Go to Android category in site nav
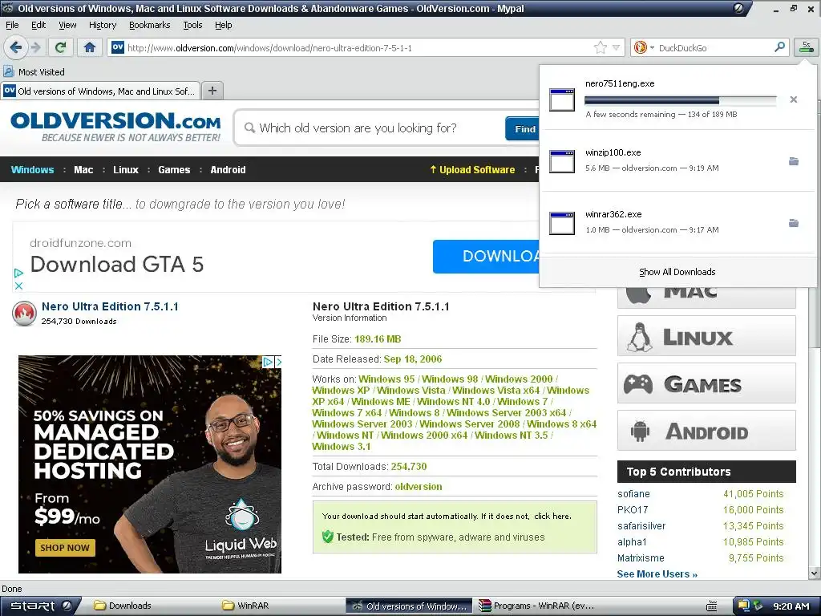Image resolution: width=821 pixels, height=616 pixels. coord(228,170)
